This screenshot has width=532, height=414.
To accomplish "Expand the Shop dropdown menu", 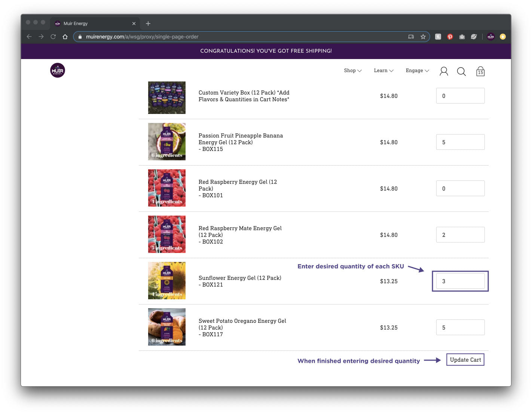I will (352, 71).
